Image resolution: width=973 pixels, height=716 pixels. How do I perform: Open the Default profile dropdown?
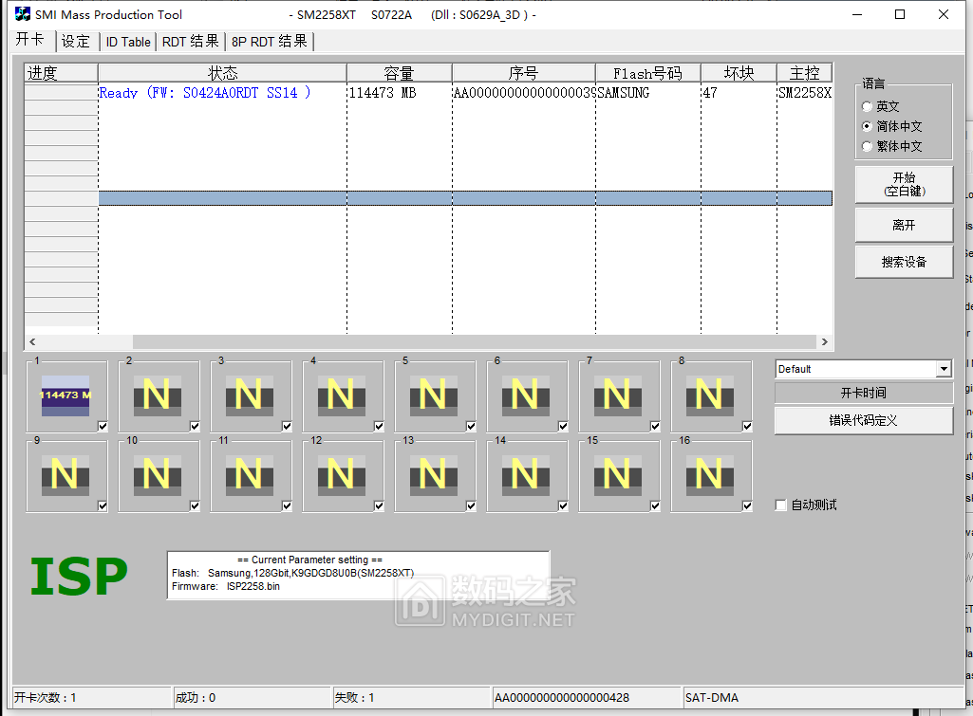point(943,370)
